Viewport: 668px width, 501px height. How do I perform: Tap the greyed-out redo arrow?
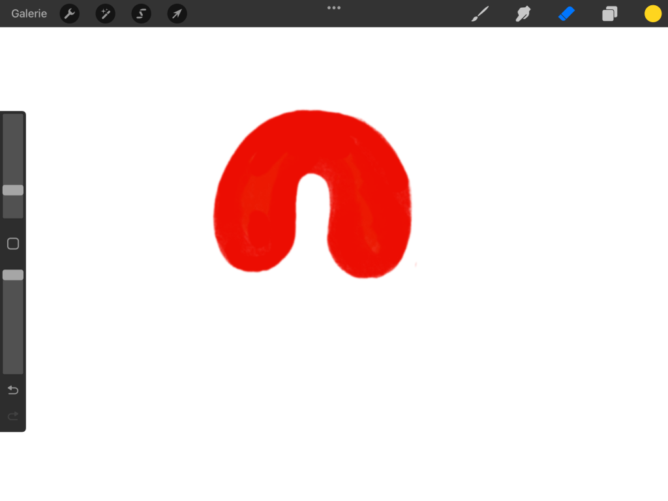point(13,416)
